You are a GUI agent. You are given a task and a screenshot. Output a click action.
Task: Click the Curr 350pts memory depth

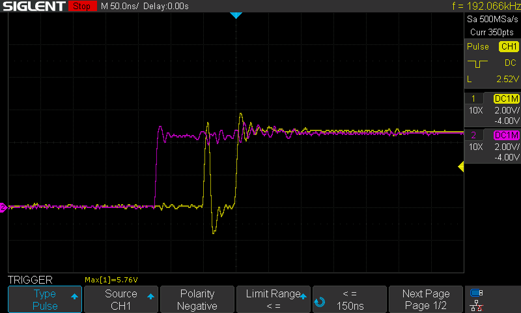tap(492, 32)
